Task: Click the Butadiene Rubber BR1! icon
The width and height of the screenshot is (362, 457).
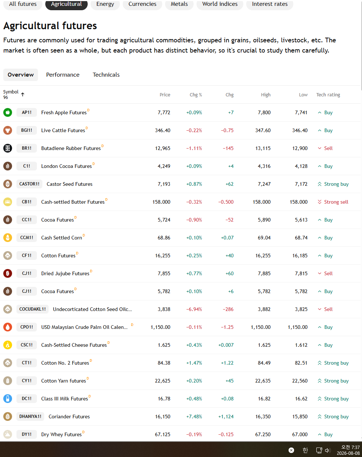Action: click(8, 148)
